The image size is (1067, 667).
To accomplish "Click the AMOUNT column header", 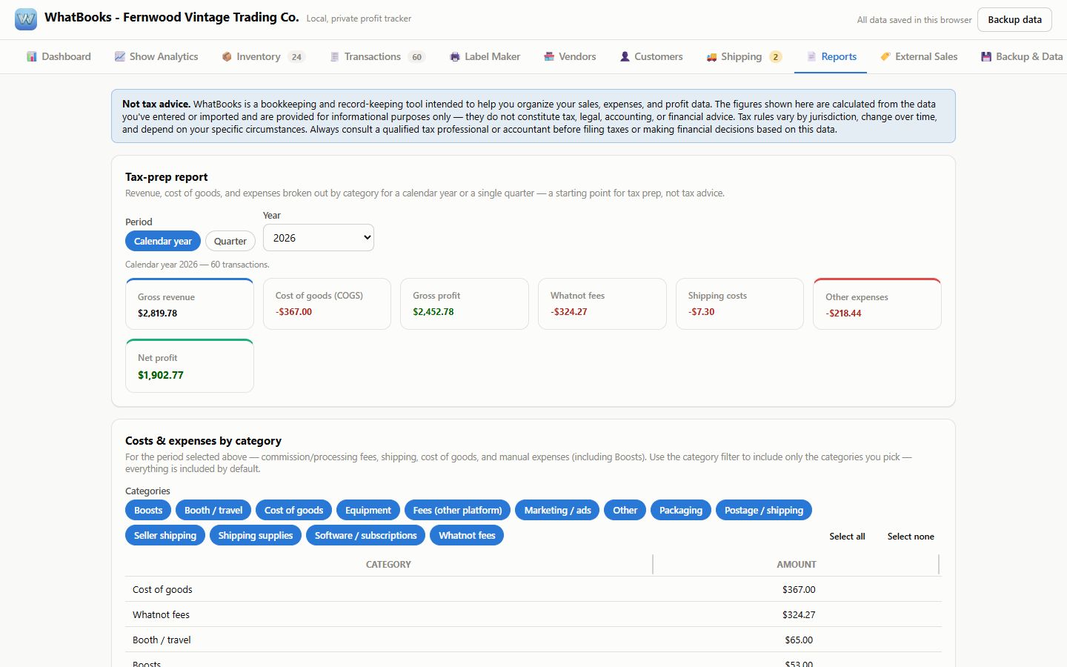I will pos(797,564).
